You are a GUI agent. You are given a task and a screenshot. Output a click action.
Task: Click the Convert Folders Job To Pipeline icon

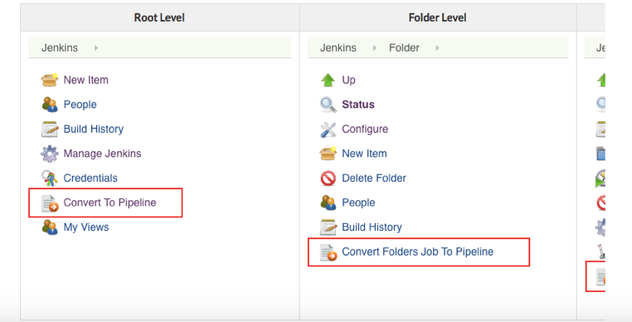pos(328,252)
